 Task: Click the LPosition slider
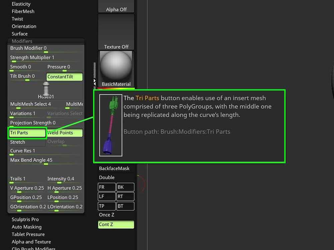point(64,198)
